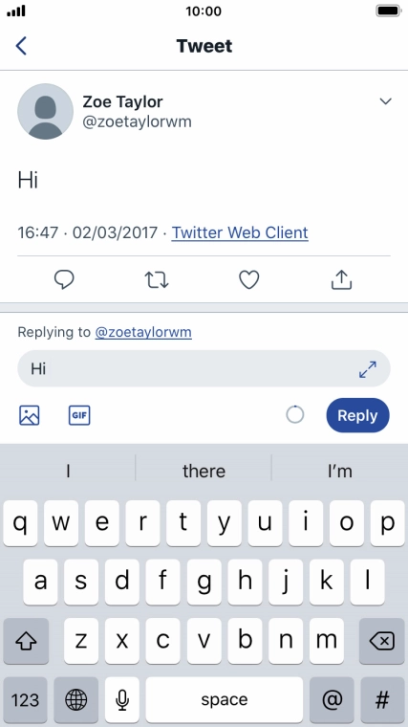Like the tweet with heart icon
The width and height of the screenshot is (408, 727).
coord(248,280)
